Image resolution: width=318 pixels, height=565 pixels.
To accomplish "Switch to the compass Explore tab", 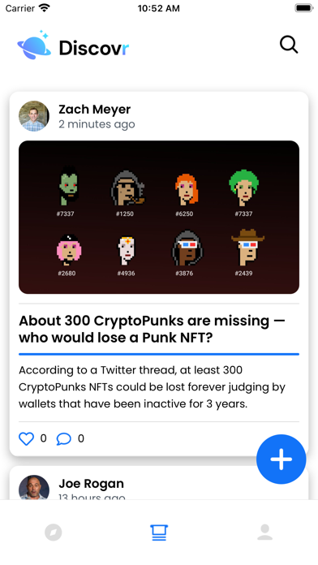I will click(54, 533).
